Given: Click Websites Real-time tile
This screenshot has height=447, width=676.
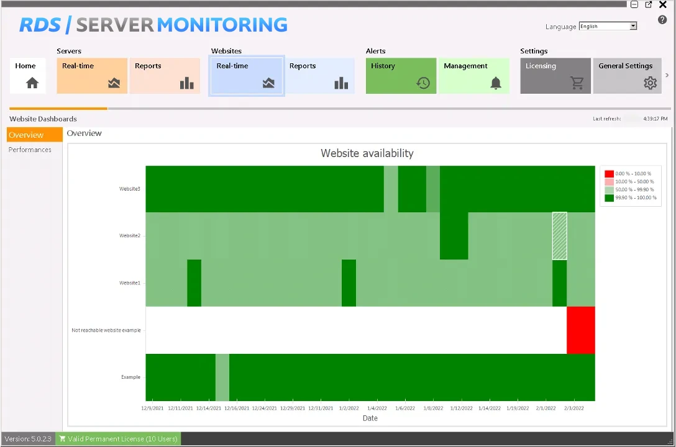Looking at the screenshot, I should pyautogui.click(x=247, y=76).
